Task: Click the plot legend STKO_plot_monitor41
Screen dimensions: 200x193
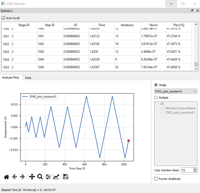Action: [40, 97]
